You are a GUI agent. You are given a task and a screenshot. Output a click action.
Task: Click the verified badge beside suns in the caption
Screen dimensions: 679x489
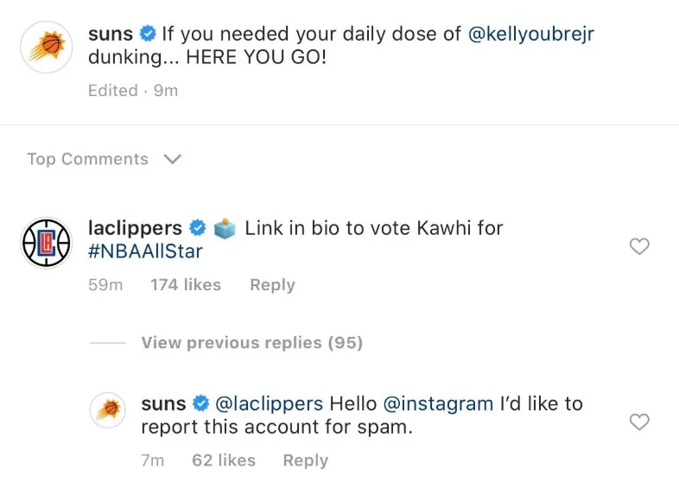click(x=148, y=34)
